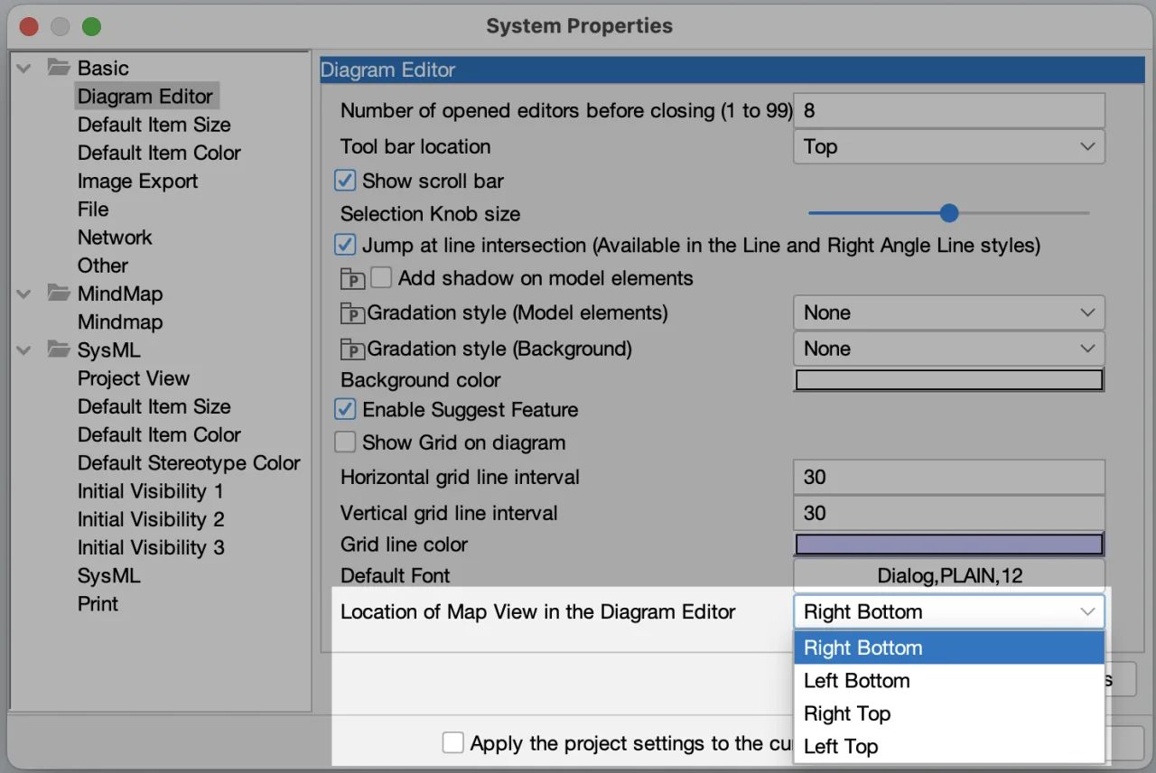The width and height of the screenshot is (1156, 773).
Task: Choose Left Bottom from the list
Action: [x=949, y=681]
